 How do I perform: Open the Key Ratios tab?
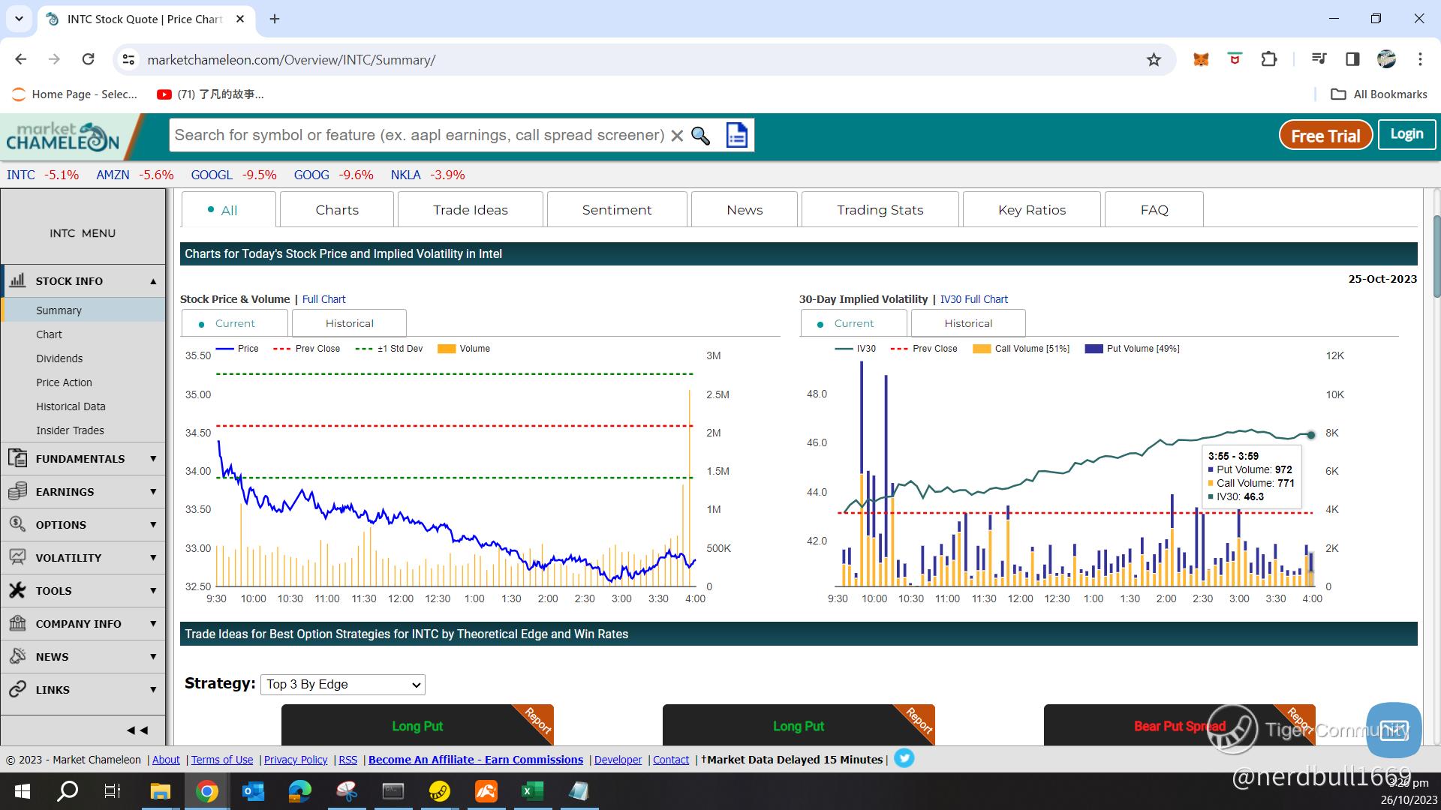click(1031, 210)
